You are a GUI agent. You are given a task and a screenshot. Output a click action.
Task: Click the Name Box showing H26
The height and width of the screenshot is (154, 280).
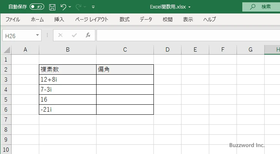(19, 35)
